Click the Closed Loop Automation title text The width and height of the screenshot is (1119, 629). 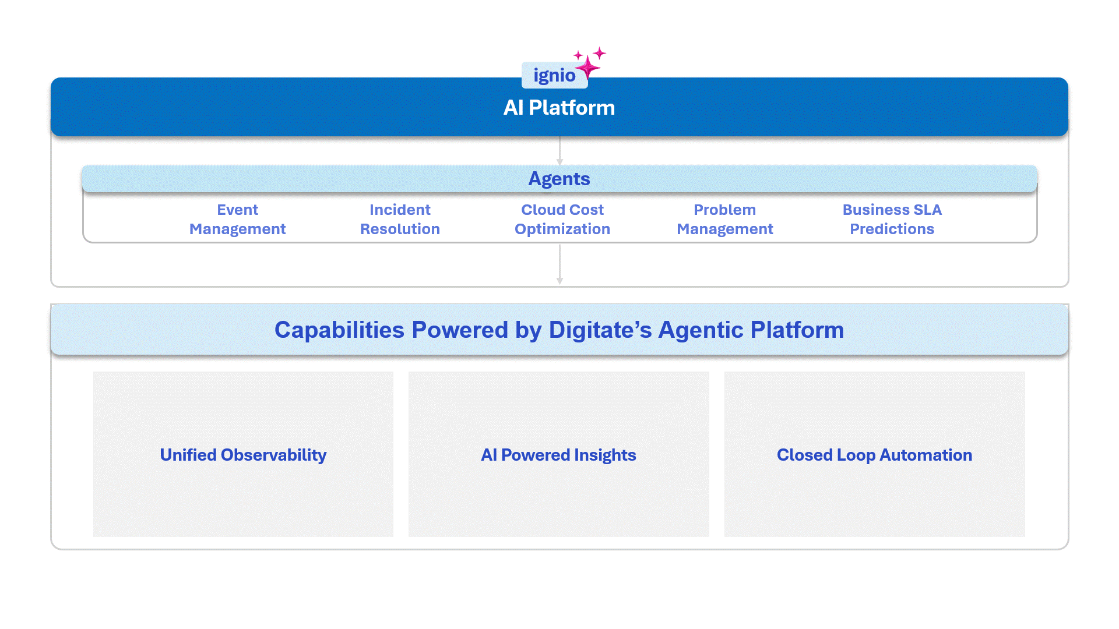coord(874,455)
